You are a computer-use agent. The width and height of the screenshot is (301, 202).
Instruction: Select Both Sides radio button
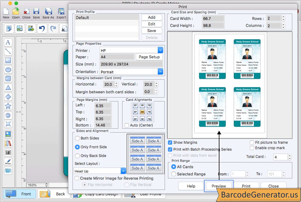click(x=77, y=138)
